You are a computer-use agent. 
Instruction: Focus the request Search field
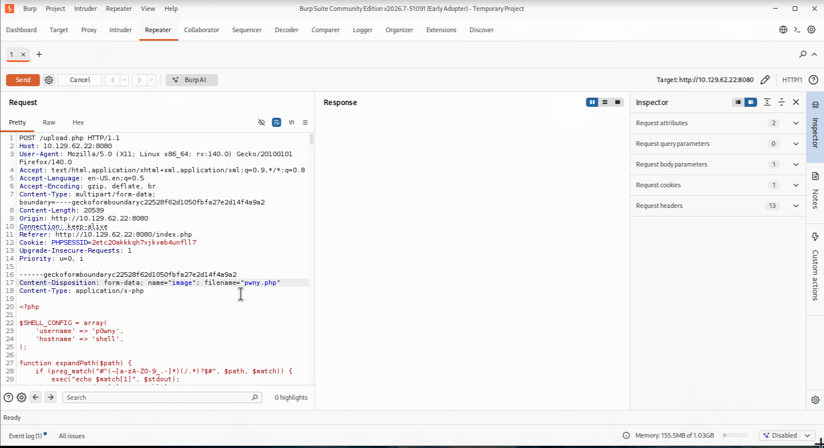click(x=162, y=397)
